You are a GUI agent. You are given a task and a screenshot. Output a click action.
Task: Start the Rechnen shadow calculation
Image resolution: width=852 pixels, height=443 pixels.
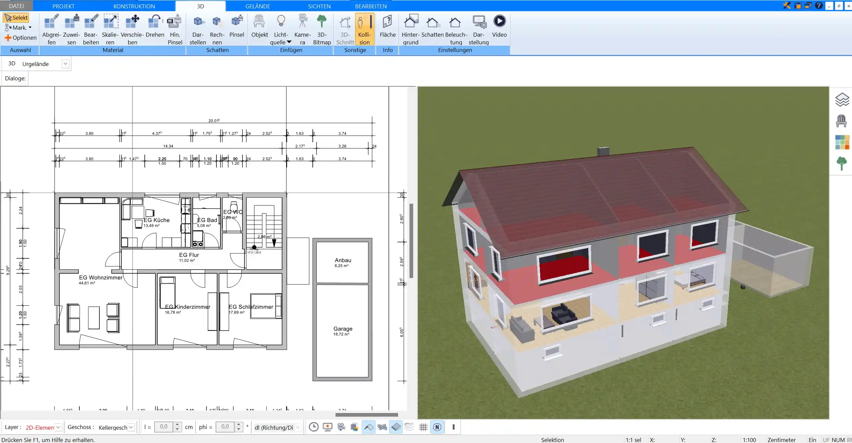click(217, 29)
